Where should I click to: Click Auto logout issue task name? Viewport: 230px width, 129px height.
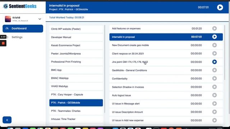click(121, 95)
